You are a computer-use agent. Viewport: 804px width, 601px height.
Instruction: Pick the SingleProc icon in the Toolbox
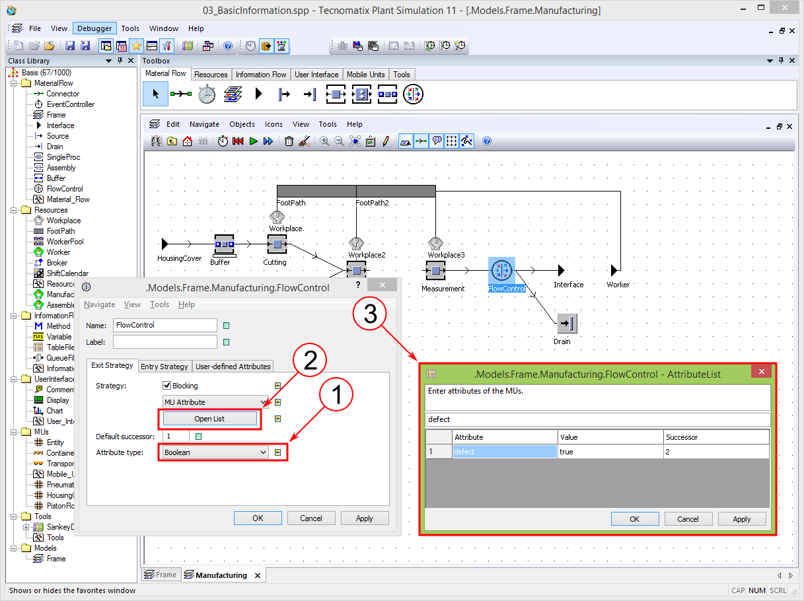coord(336,94)
